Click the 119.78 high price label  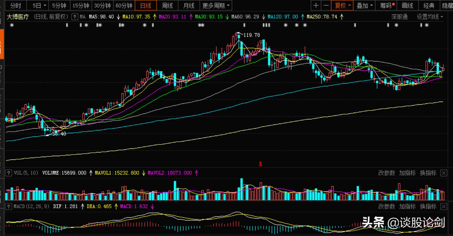[x=251, y=35]
